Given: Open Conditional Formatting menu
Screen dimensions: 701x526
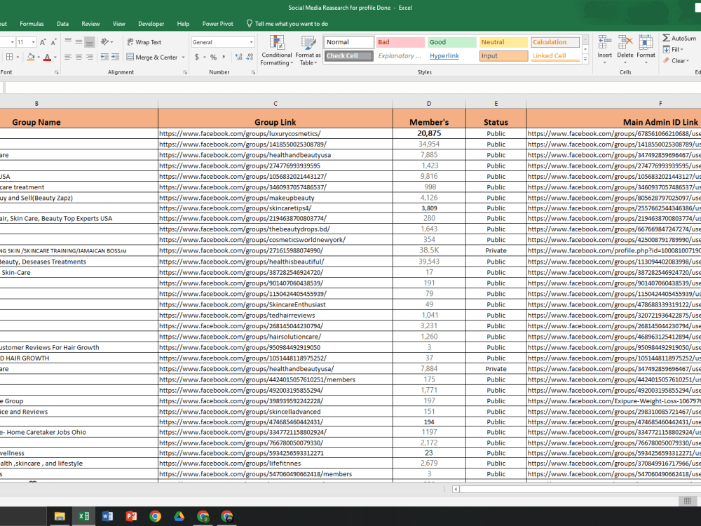Looking at the screenshot, I should tap(276, 50).
